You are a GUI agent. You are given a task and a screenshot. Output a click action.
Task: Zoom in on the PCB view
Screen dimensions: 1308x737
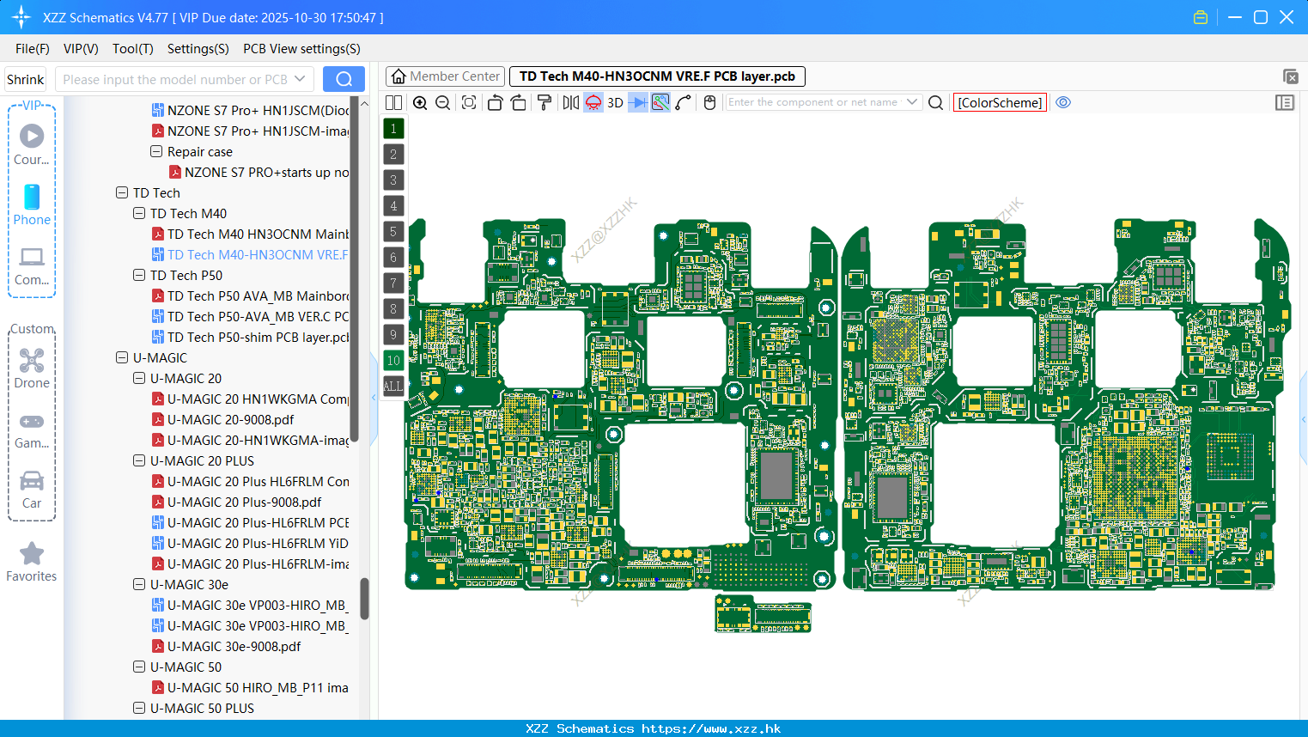420,102
